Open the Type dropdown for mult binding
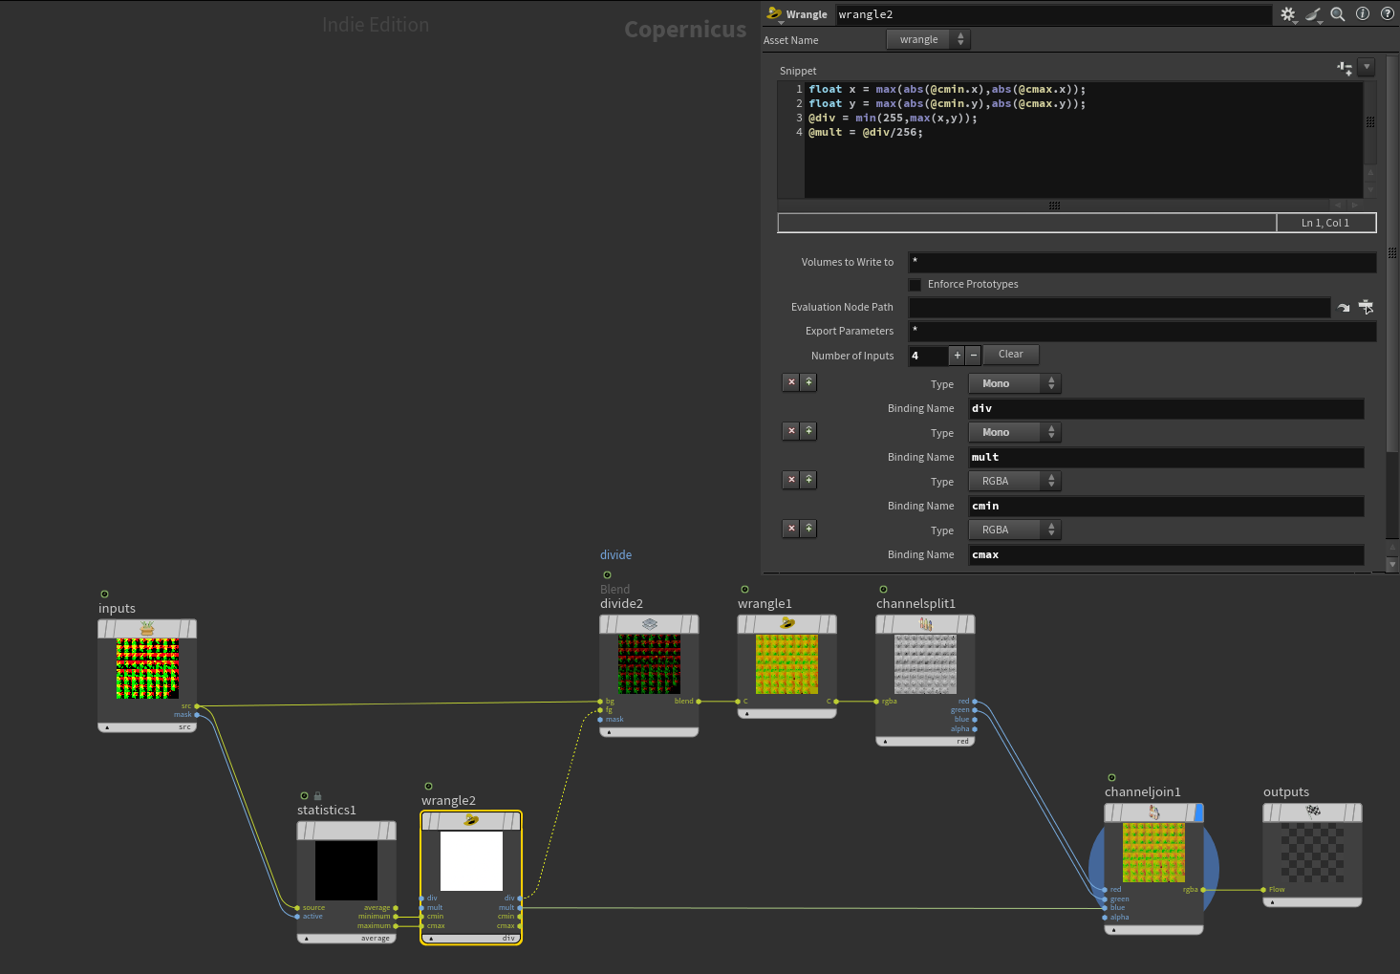Viewport: 1400px width, 974px height. click(1015, 432)
